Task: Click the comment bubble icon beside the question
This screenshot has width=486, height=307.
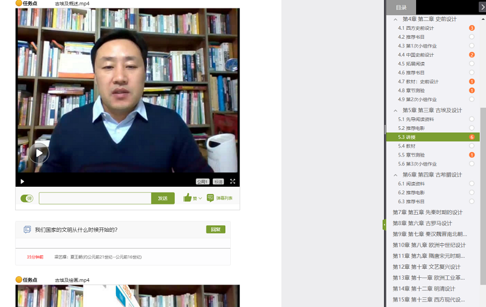Action: point(27,230)
